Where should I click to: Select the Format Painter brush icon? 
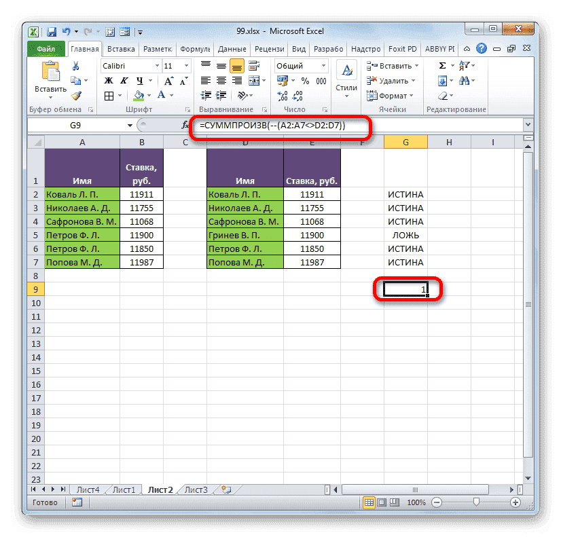point(75,95)
